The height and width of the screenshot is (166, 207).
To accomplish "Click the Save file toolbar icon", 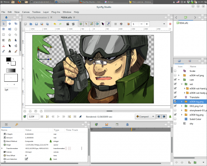I will [x=36, y=24].
